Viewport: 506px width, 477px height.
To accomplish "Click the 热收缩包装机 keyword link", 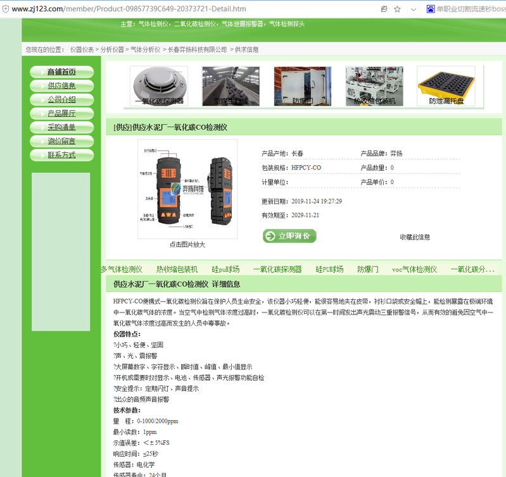I will [x=177, y=269].
